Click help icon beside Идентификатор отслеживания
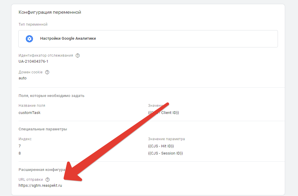Viewport: 298px width, 196px height. click(x=78, y=55)
